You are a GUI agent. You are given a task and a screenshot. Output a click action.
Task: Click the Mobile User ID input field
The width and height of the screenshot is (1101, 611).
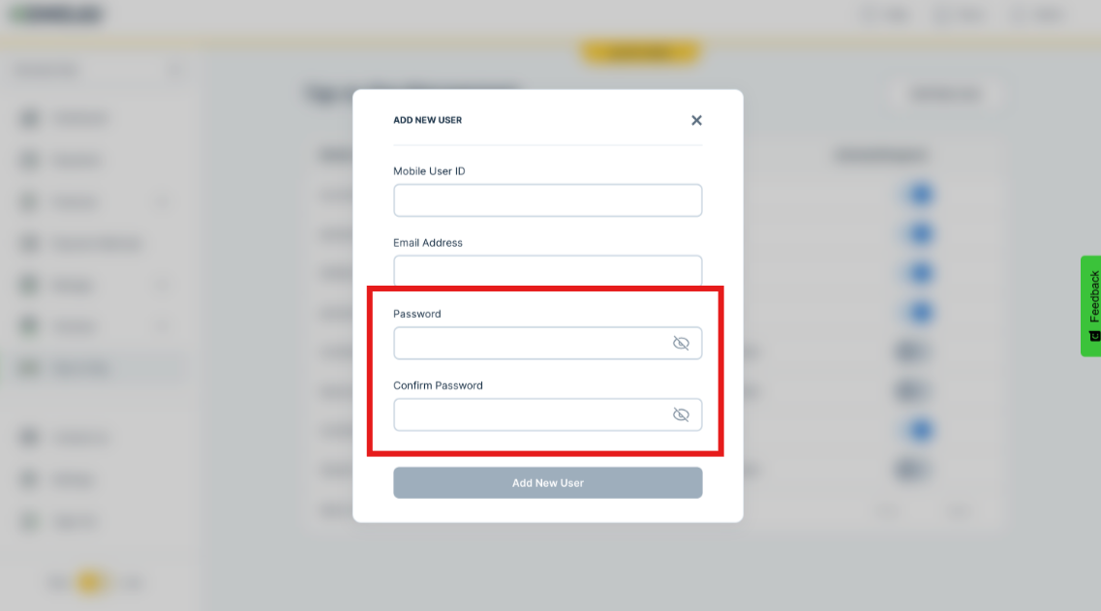pos(547,200)
